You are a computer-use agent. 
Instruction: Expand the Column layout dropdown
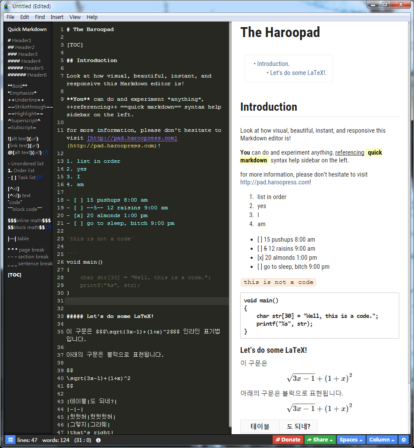(382, 440)
